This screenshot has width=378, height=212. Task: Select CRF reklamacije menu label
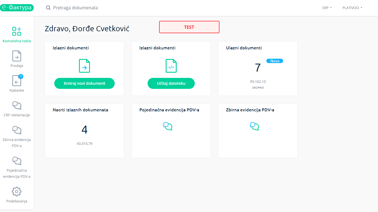[17, 115]
